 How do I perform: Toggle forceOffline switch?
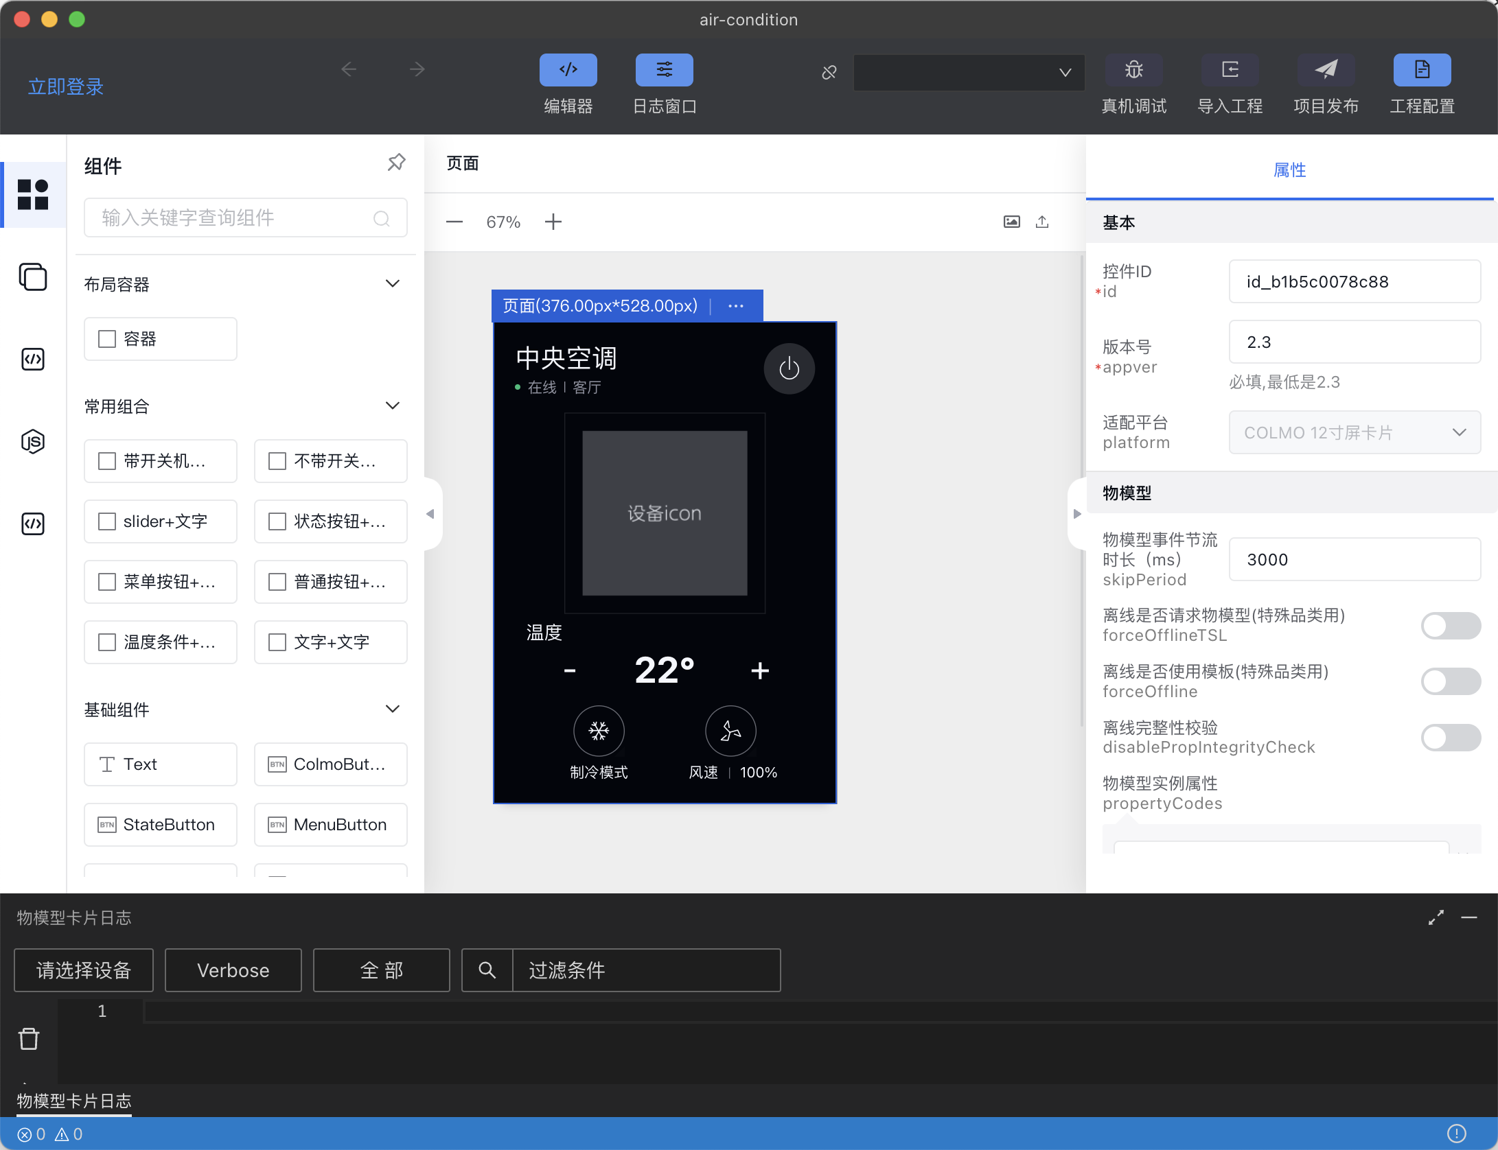tap(1451, 681)
